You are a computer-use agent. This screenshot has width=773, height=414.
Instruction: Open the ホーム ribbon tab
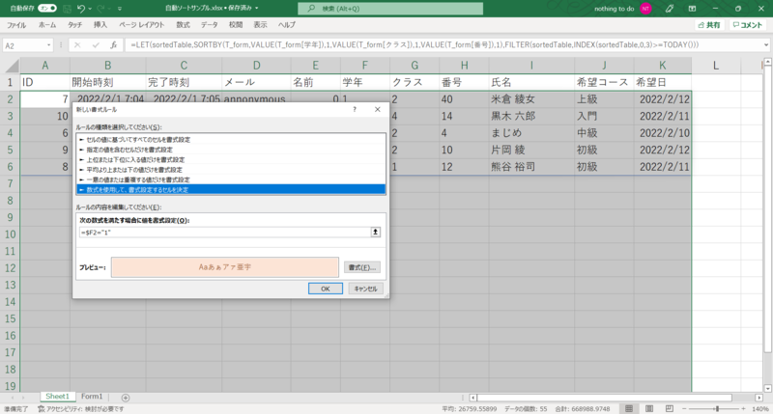click(x=47, y=25)
